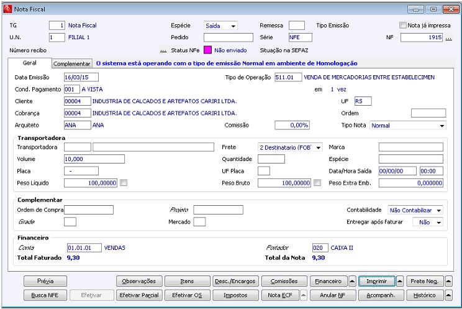Toggle the checkbox beside Peso Bruto
Screen dimensions: 462x309
pyautogui.click(x=317, y=183)
